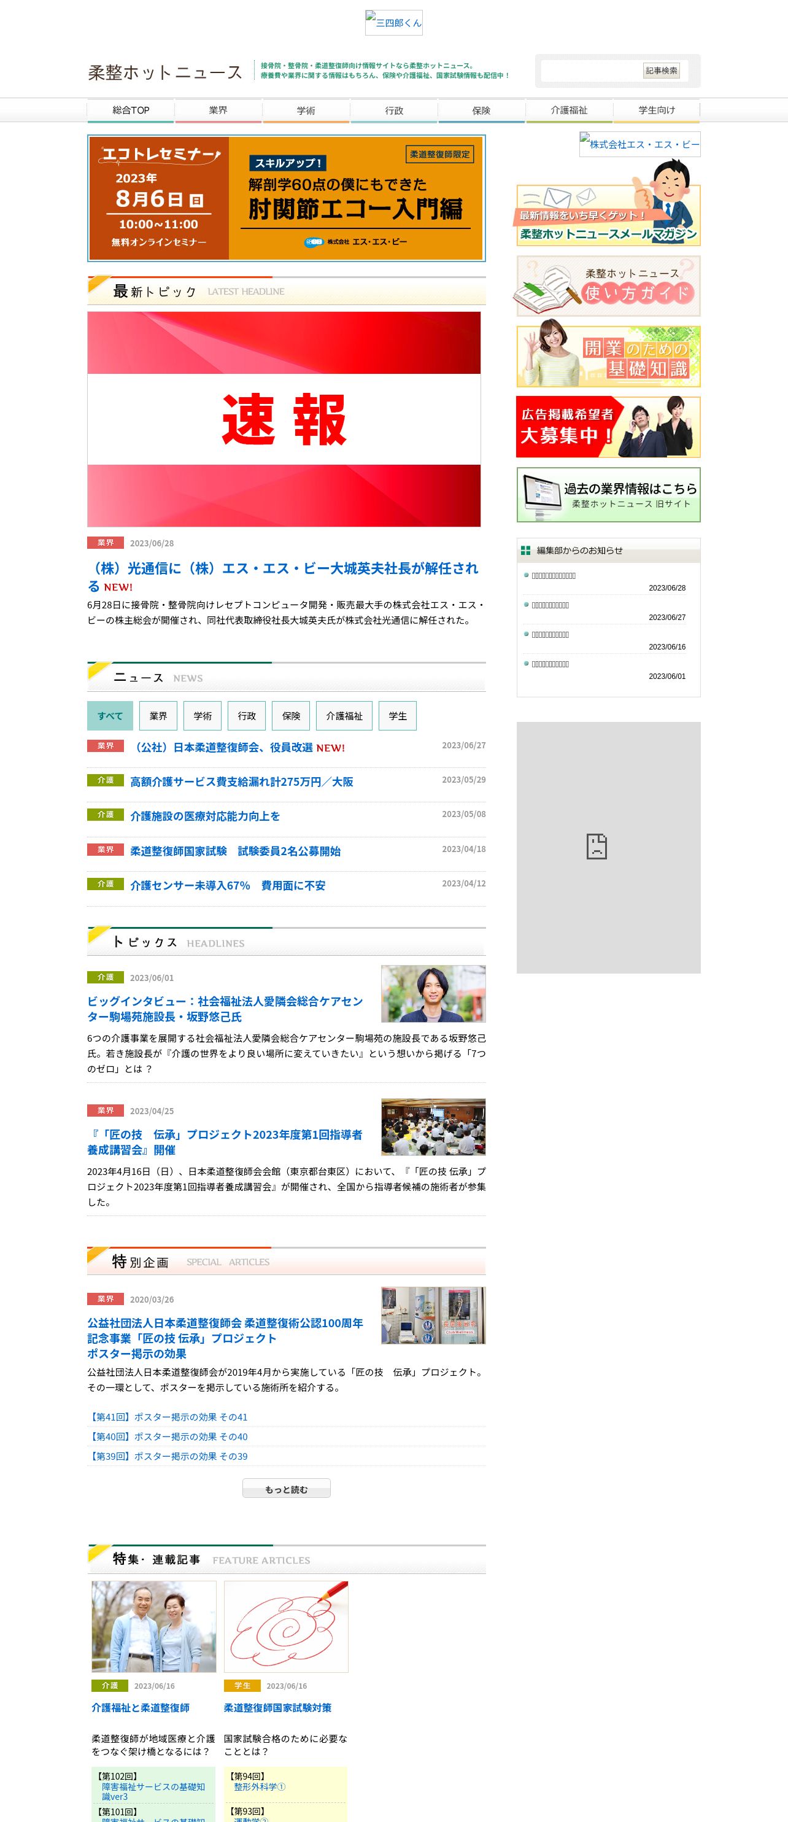This screenshot has height=1822, width=788.
Task: Open the editorial notice dated 2023/06/28
Action: pyautogui.click(x=554, y=576)
